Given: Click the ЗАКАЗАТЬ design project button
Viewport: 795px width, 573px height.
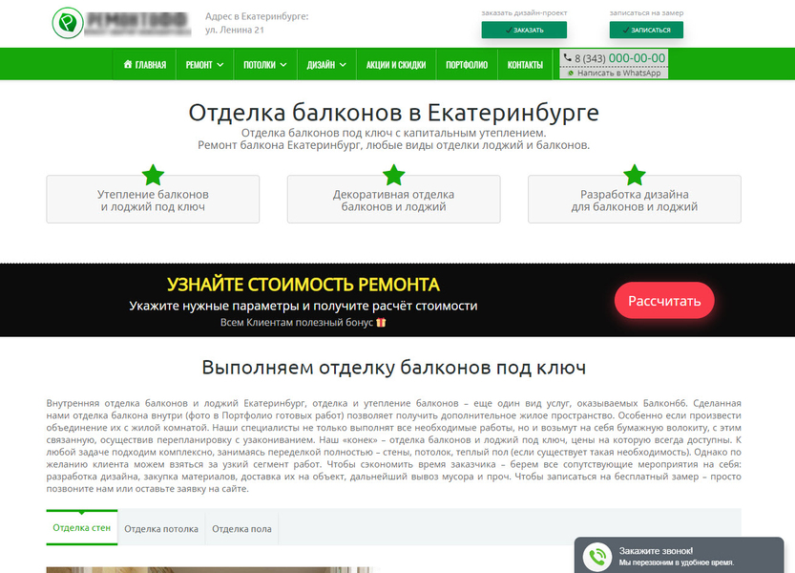Looking at the screenshot, I should click(x=524, y=30).
